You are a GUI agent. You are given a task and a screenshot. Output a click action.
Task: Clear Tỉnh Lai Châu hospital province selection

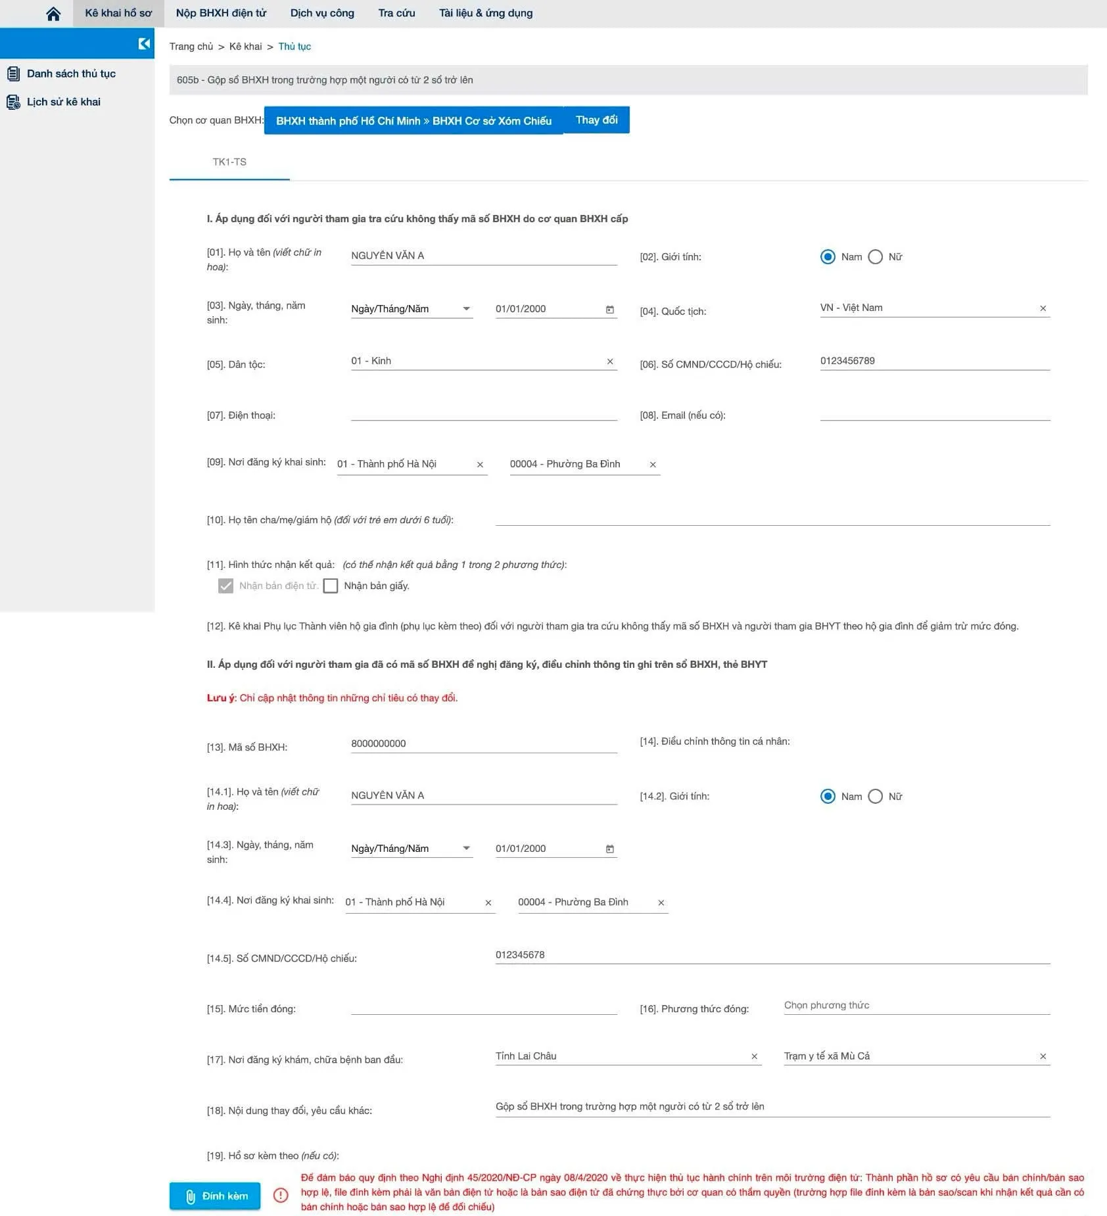tap(754, 1056)
